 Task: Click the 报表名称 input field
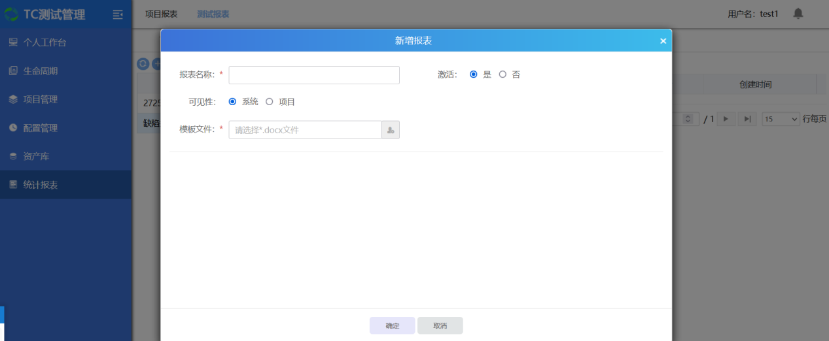(x=313, y=75)
